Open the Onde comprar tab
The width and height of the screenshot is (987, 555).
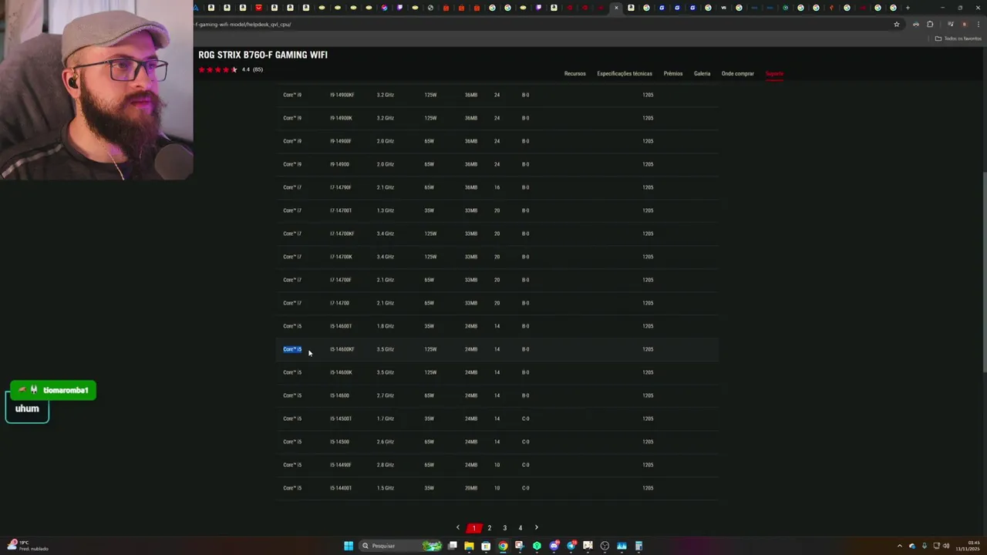(738, 74)
